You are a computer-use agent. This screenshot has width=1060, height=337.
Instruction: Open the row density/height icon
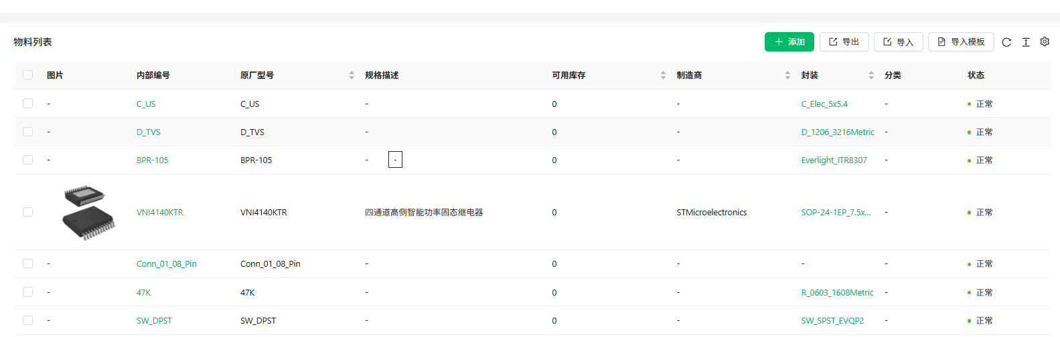pyautogui.click(x=1026, y=42)
